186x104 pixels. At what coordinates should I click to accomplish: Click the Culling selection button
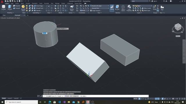pos(112,8)
